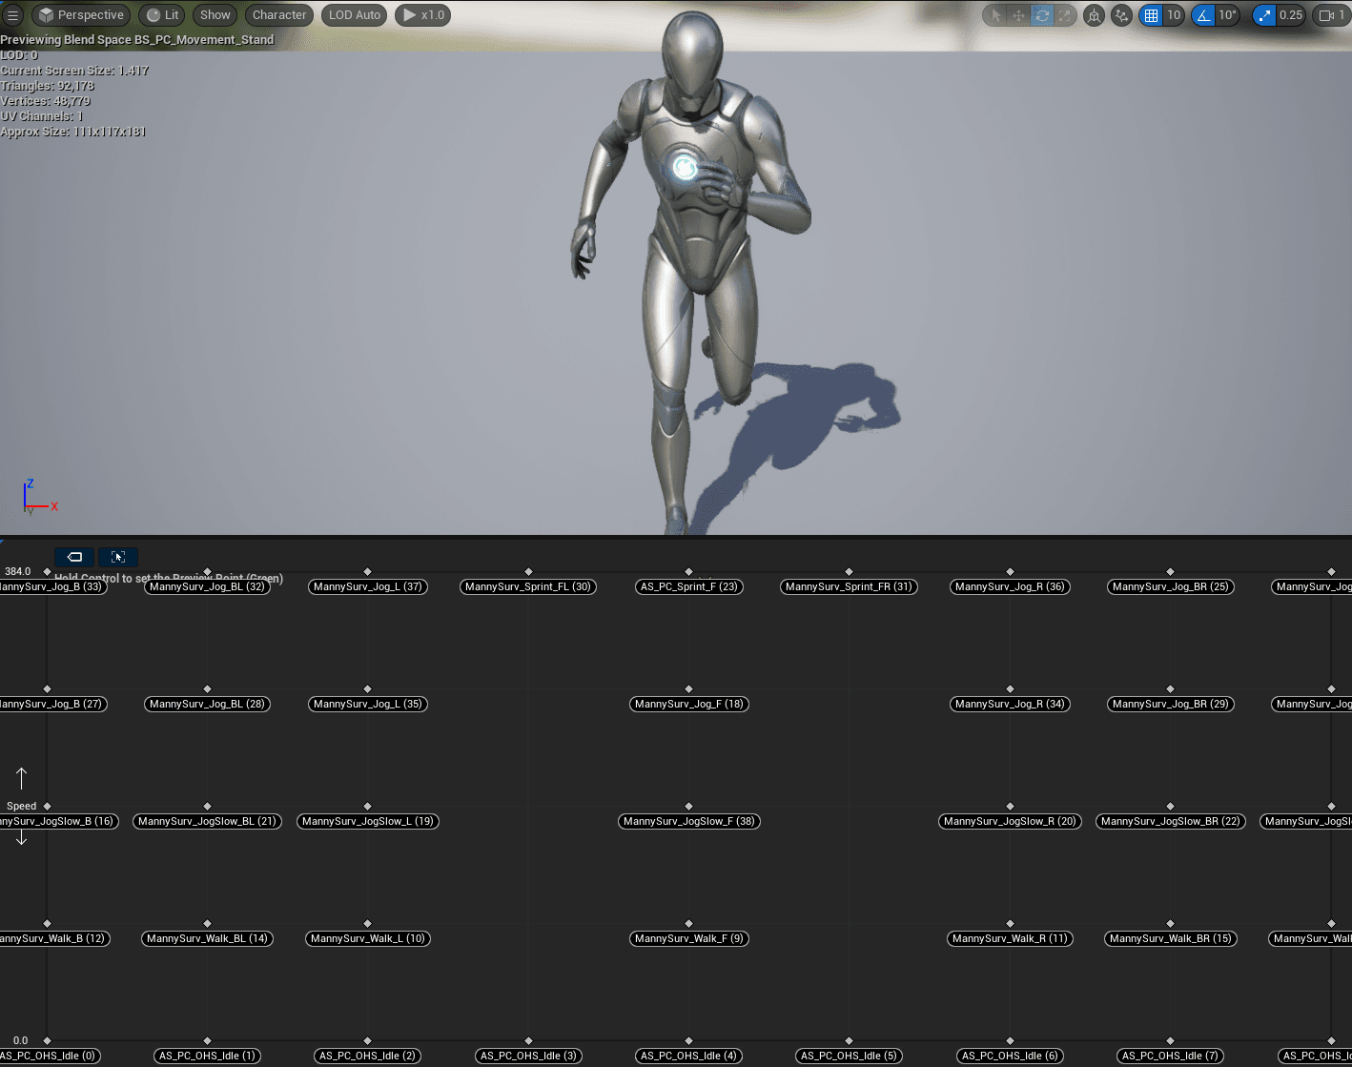Select sample MannySurv_JogSlow_L (19)
This screenshot has height=1067, width=1352.
tap(367, 821)
